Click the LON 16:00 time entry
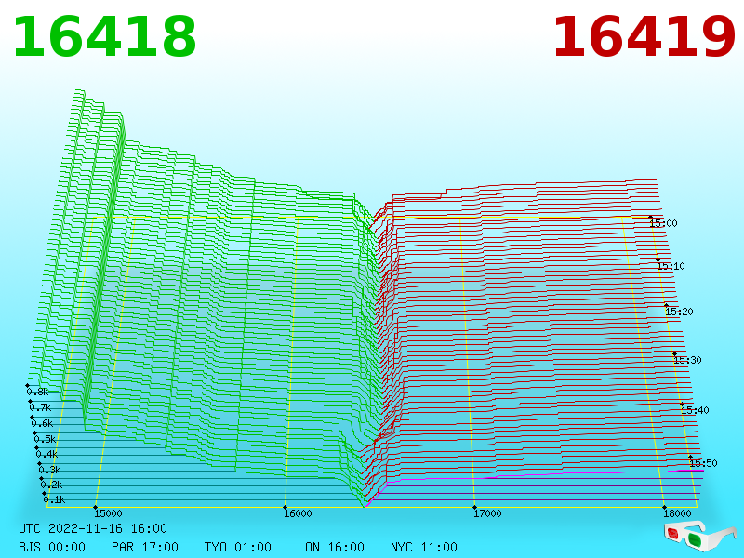 point(331,547)
